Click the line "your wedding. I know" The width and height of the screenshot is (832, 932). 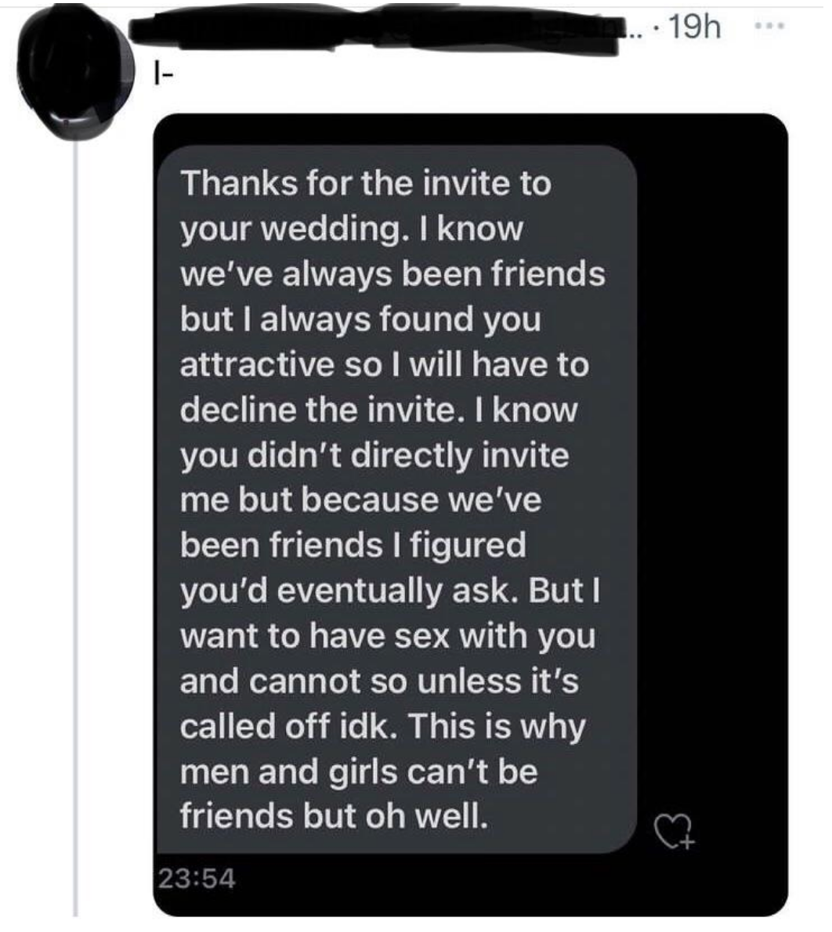click(x=352, y=229)
